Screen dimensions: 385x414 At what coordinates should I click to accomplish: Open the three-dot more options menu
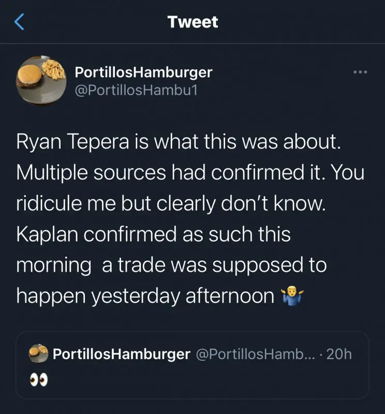[360, 72]
